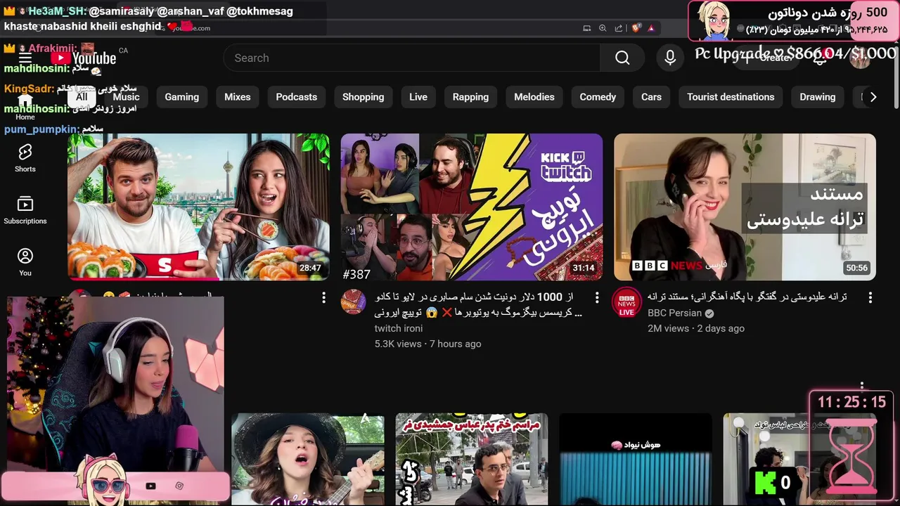900x506 pixels.
Task: Play the BBC News documentary thumbnail
Action: point(745,207)
